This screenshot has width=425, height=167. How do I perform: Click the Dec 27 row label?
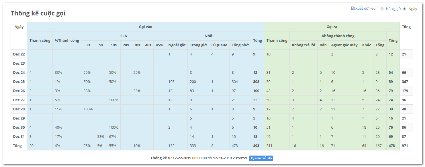[19, 100]
